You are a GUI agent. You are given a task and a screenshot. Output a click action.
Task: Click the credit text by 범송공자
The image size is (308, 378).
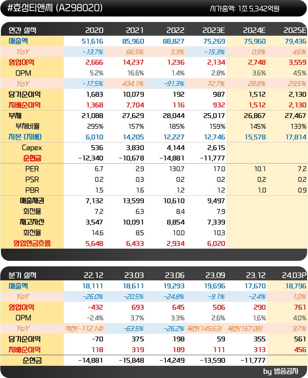tap(281, 371)
